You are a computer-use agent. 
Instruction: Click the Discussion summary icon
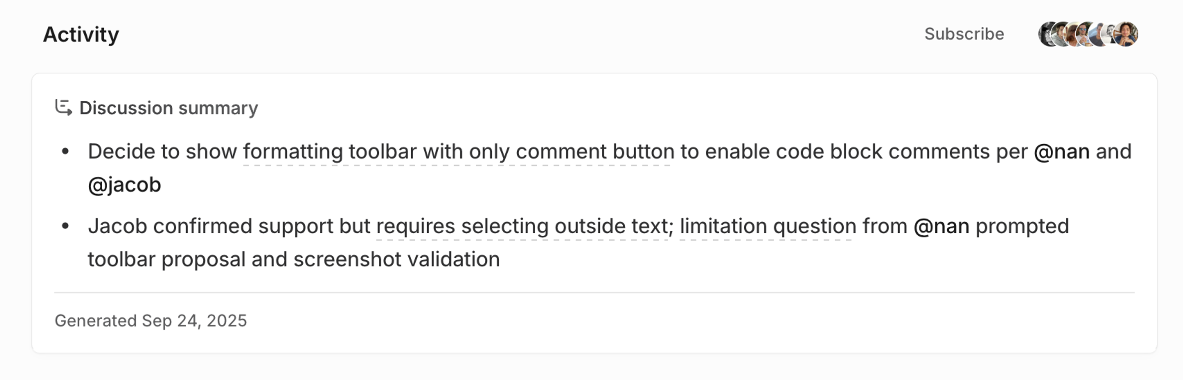point(62,108)
